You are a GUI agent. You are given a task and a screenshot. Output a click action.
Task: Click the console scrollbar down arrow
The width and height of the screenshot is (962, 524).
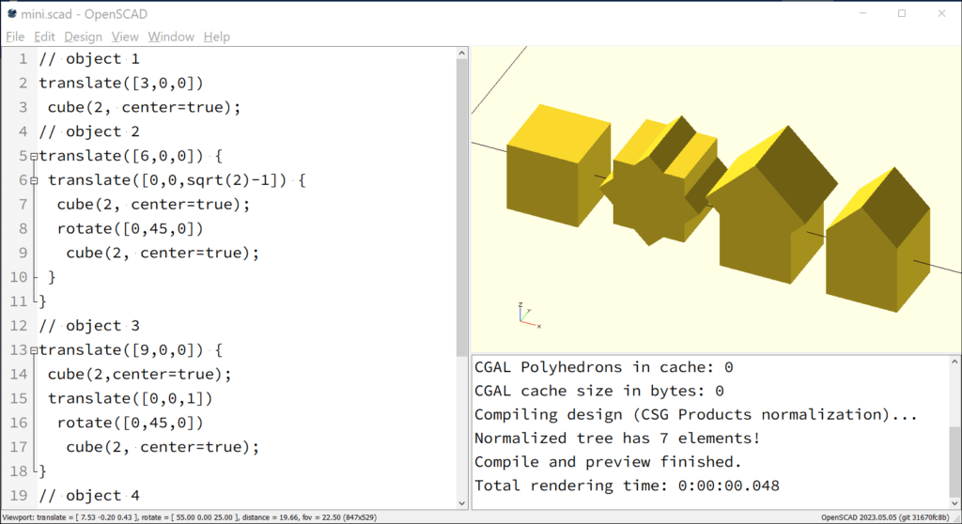click(954, 503)
